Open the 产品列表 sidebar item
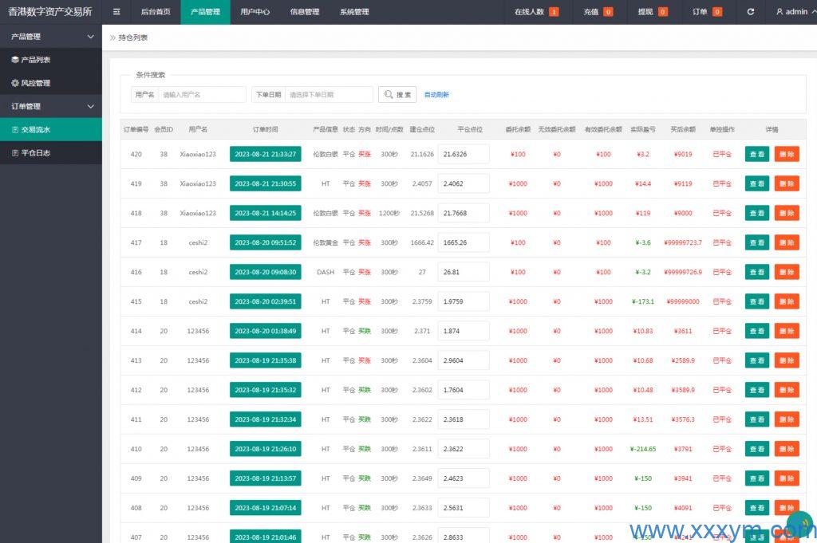Screen dimensions: 817x543 pos(35,60)
